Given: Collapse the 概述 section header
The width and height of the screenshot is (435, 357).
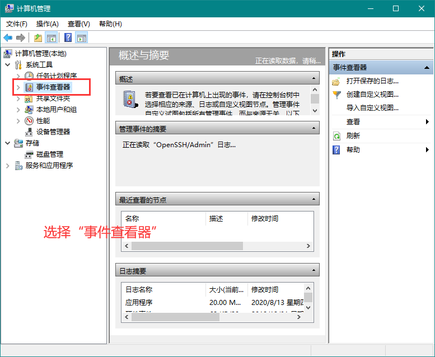Looking at the screenshot, I should (314, 78).
